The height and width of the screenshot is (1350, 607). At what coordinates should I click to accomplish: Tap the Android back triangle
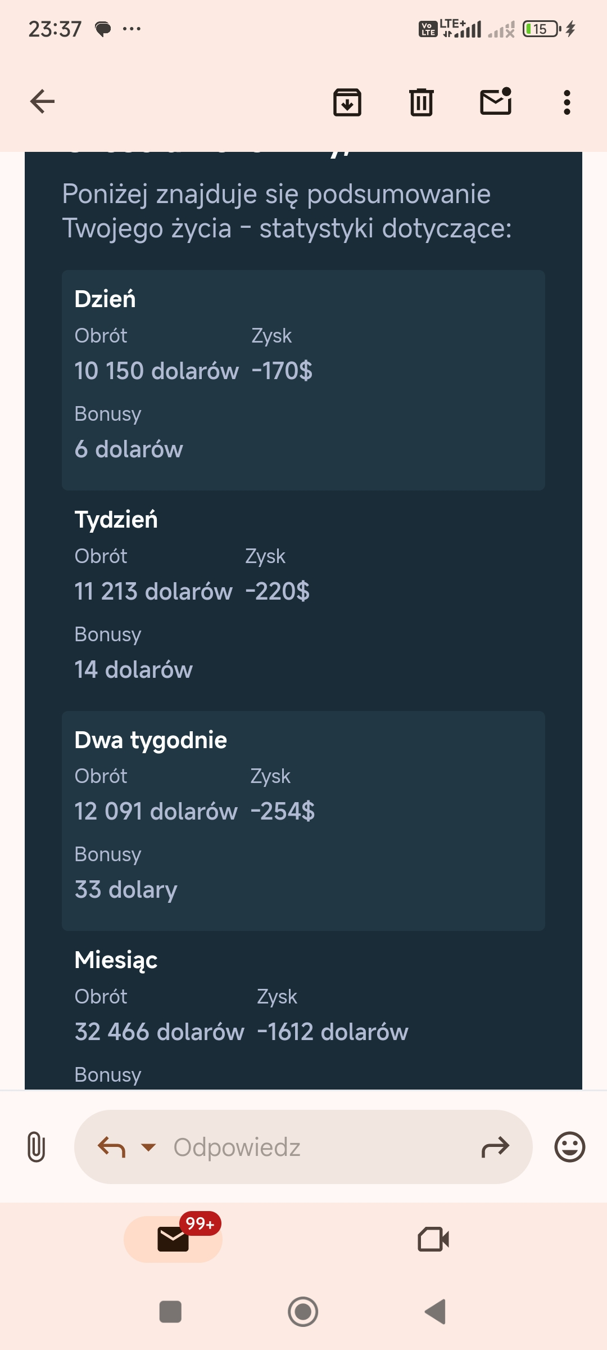pos(436,1312)
